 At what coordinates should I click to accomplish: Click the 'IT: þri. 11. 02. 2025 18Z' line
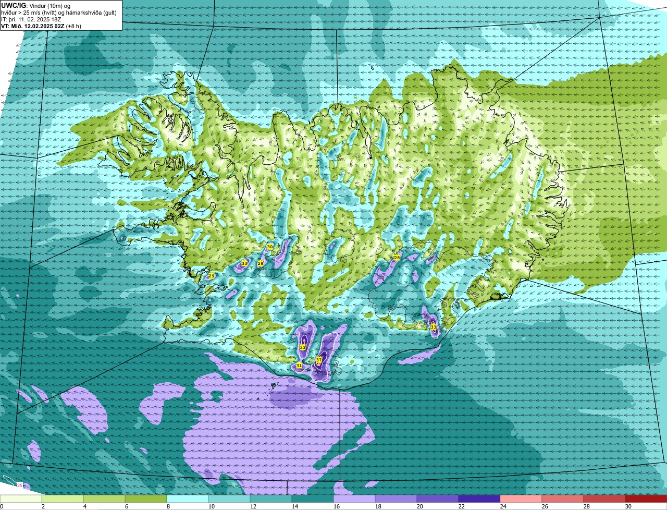pos(32,19)
